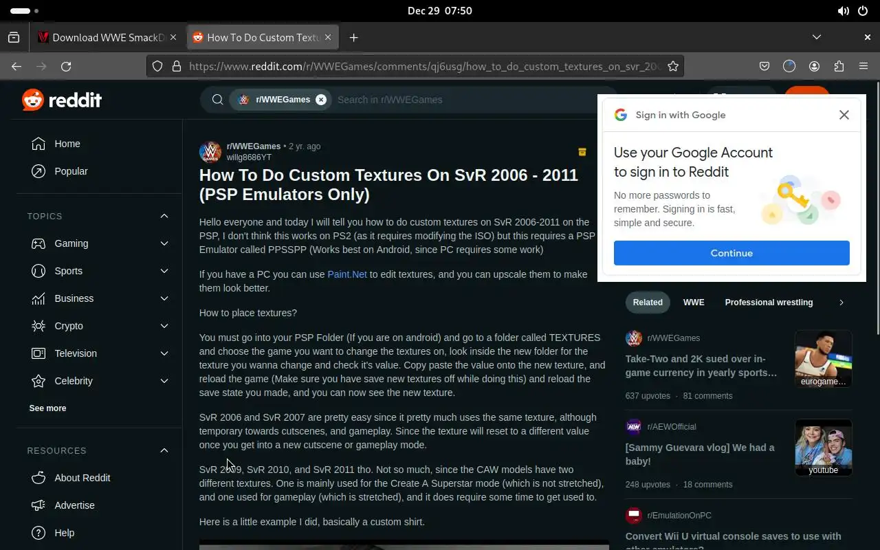Expand the Celebrity topic

(x=164, y=381)
